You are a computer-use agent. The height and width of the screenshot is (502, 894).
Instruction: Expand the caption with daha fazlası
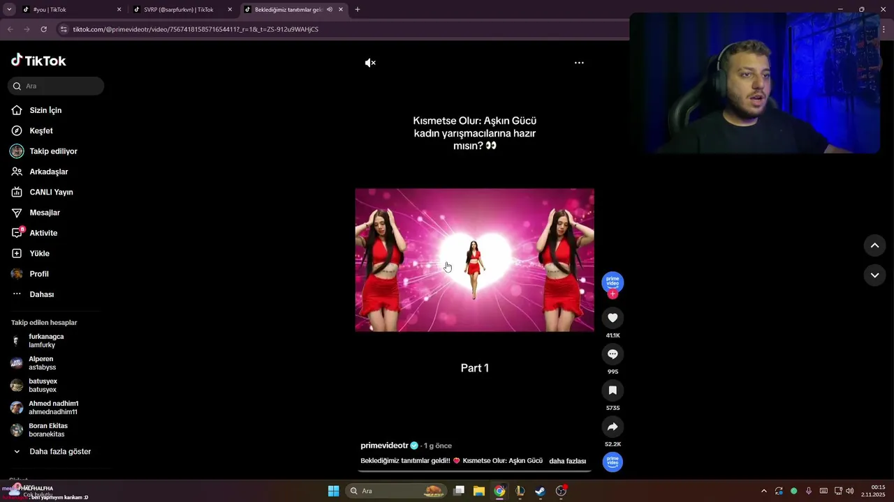(x=567, y=461)
